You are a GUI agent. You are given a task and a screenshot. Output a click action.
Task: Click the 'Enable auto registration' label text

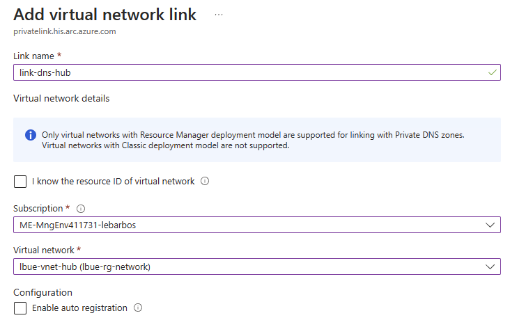(79, 308)
